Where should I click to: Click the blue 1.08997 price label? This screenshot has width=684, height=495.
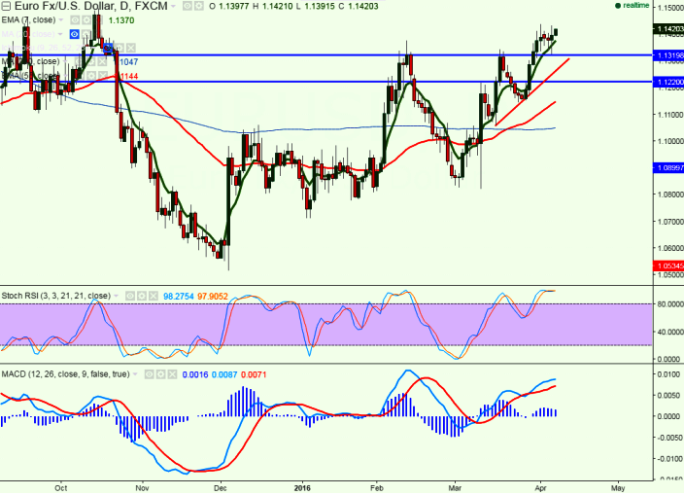[x=669, y=168]
